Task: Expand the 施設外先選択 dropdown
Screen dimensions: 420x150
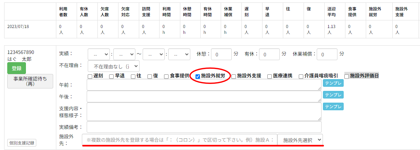Action: [300, 140]
